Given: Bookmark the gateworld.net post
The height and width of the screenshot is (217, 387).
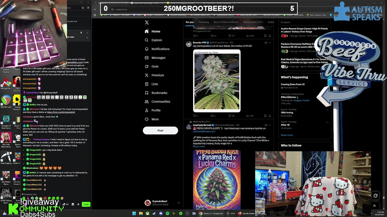Looking at the screenshot, I should pos(265,36).
